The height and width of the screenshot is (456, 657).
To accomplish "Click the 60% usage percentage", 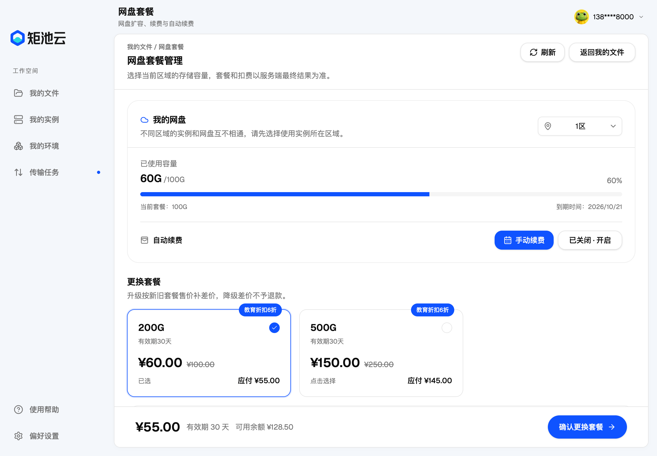I will 614,180.
